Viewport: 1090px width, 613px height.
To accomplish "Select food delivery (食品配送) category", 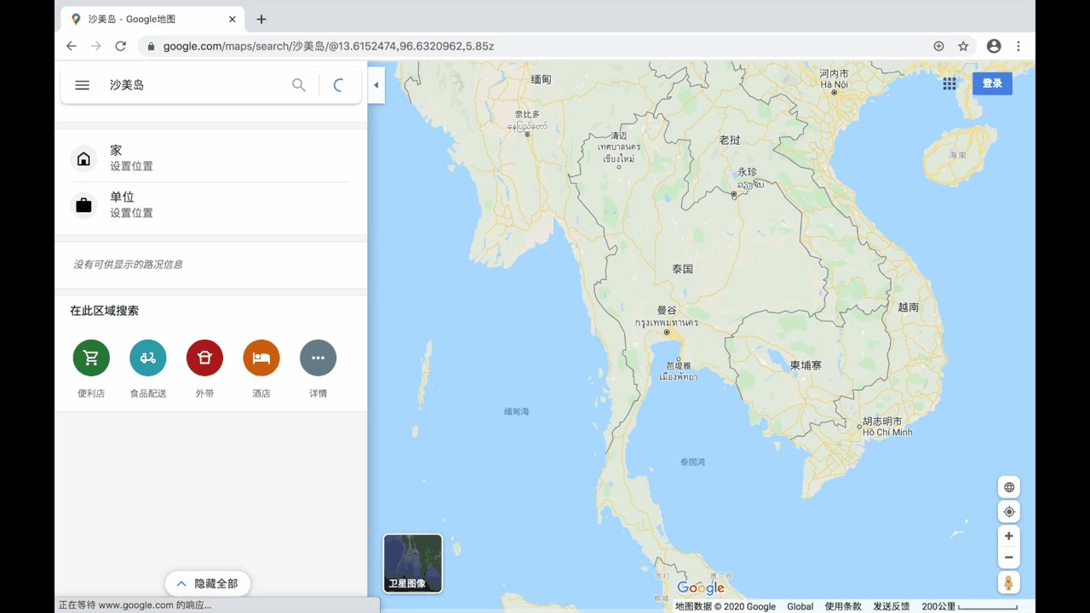I will point(148,358).
